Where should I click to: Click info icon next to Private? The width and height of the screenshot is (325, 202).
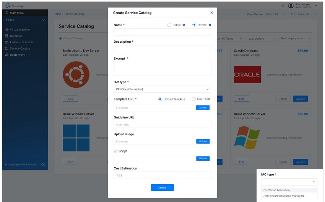click(210, 25)
